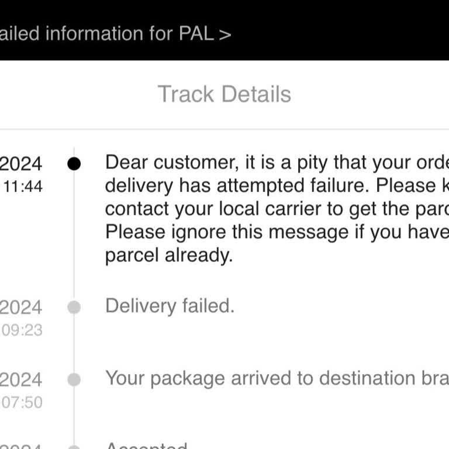The height and width of the screenshot is (449, 449).
Task: Click the 11:44 timestamp
Action: pyautogui.click(x=23, y=186)
